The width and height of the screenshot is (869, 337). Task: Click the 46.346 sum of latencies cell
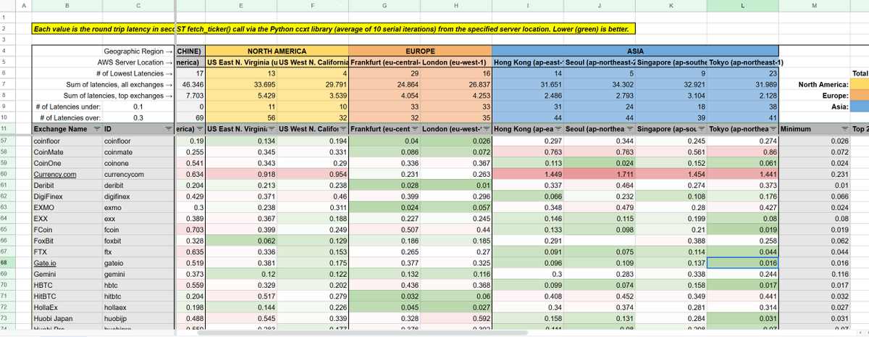(190, 84)
